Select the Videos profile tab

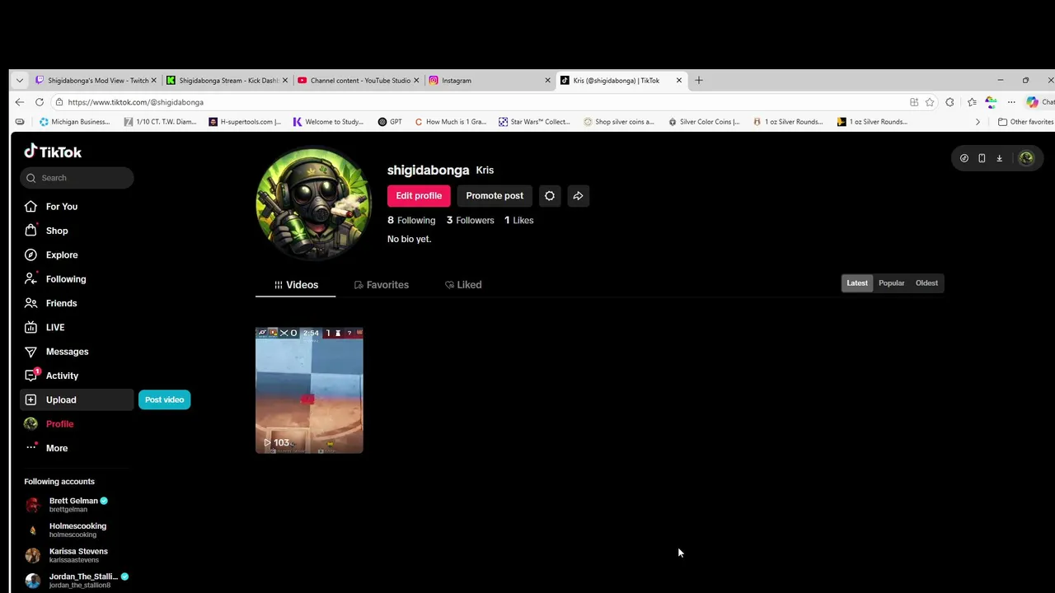(x=296, y=285)
